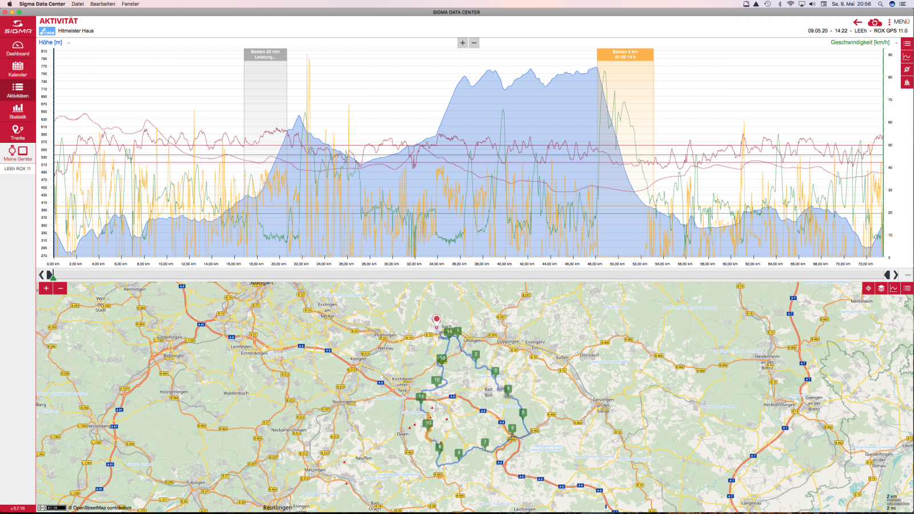914x514 pixels.
Task: Toggle the bar chart view on the graph
Action: coord(907,82)
